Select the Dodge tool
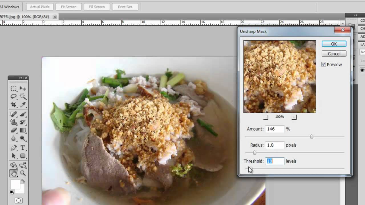 pos(23,138)
